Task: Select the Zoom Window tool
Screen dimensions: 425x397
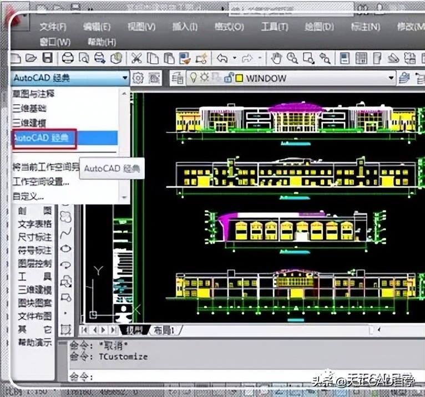Action: pos(308,58)
